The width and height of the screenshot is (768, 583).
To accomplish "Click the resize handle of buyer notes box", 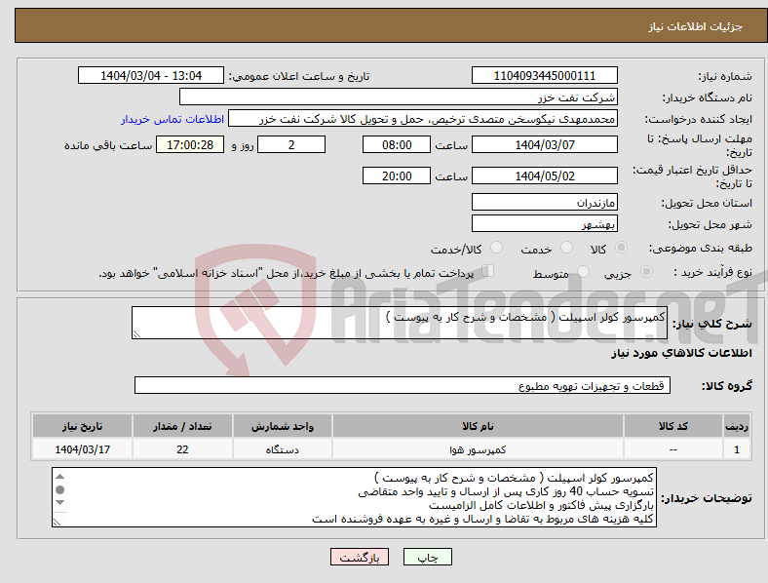I will tap(57, 523).
